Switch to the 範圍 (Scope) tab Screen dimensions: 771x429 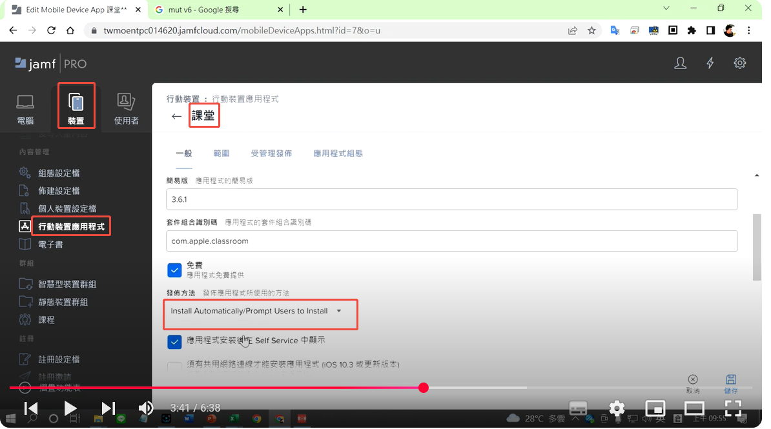221,154
